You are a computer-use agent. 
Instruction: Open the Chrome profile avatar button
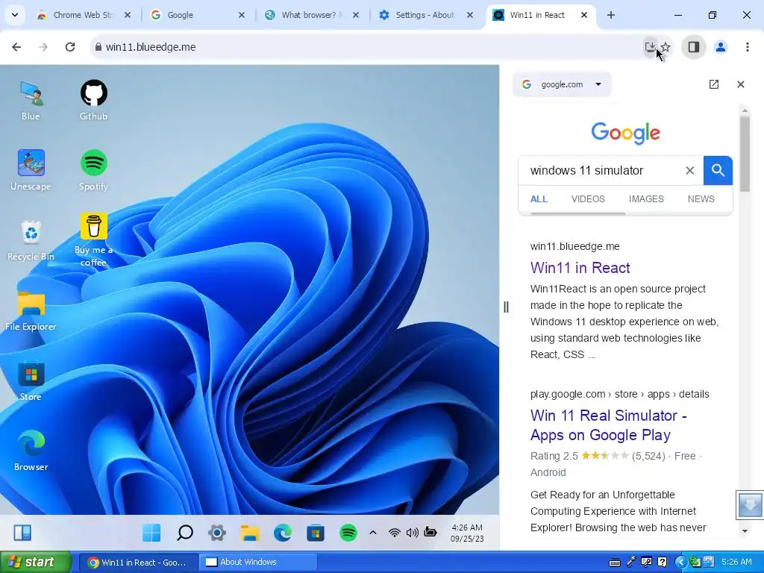click(721, 47)
